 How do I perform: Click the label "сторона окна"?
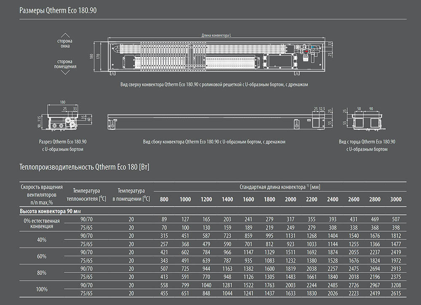[65, 43]
